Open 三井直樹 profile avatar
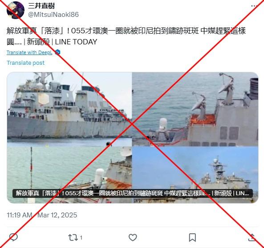The width and height of the screenshot is (264, 248). point(16,10)
